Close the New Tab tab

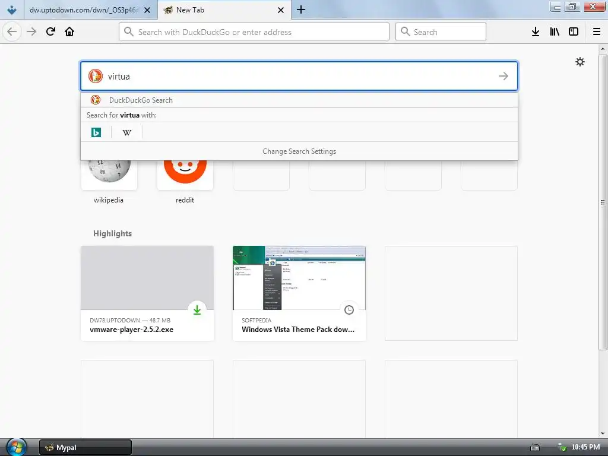tap(281, 11)
